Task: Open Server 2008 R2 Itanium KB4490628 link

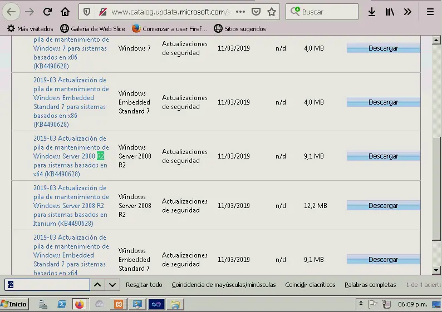Action: (x=71, y=206)
